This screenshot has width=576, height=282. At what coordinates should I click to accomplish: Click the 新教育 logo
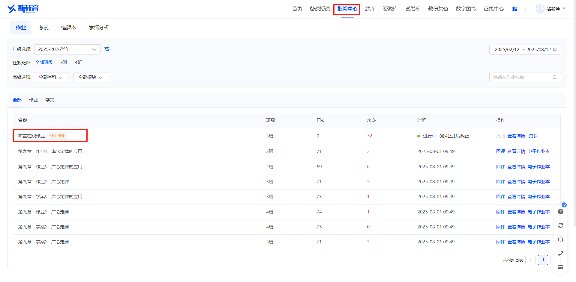click(23, 9)
